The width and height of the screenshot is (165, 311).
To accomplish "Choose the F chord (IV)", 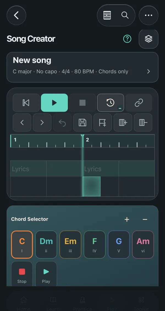I will 95,244.
